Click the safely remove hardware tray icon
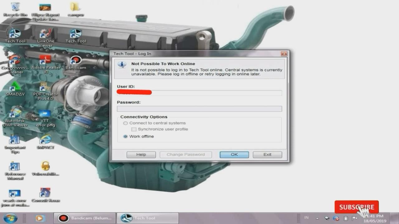Image resolution: width=399 pixels, height=224 pixels. coord(327,218)
